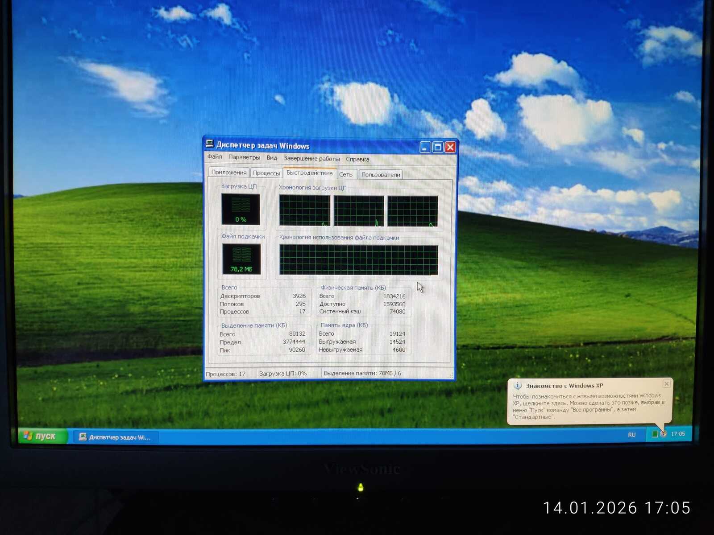714x535 pixels.
Task: Click the status bar entry Выделение памяти: 78МБ
Action: coord(362,374)
